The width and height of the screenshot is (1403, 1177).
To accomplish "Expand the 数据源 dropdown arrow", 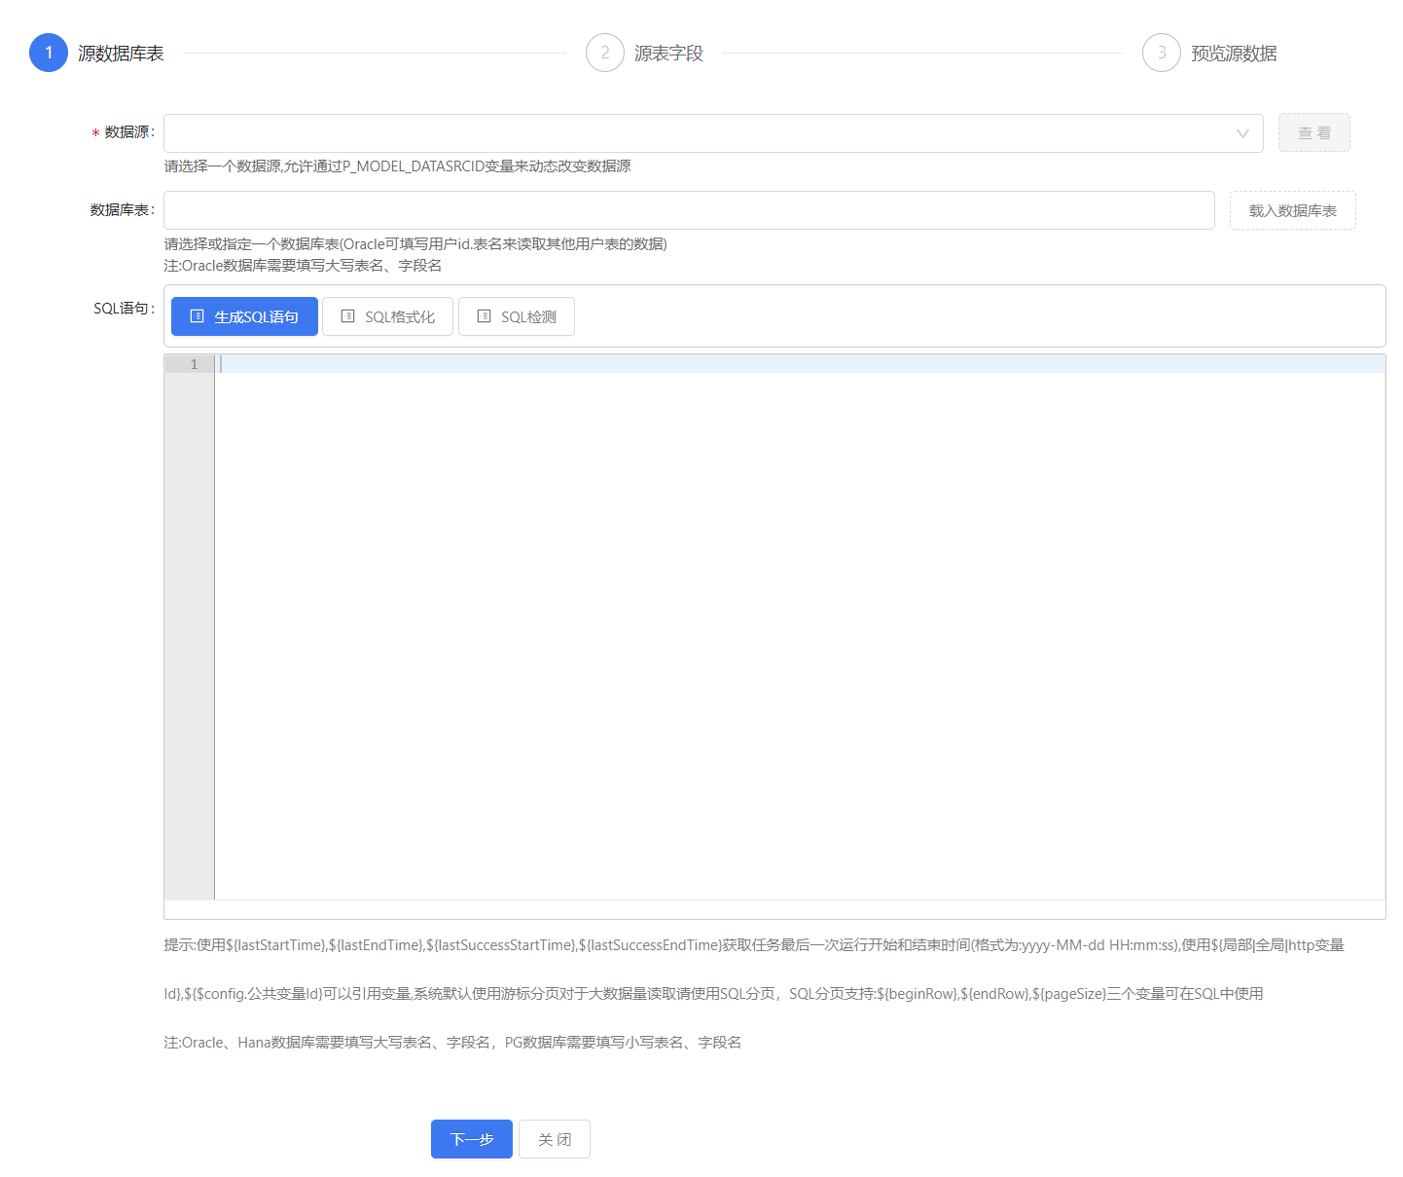I will point(1241,133).
